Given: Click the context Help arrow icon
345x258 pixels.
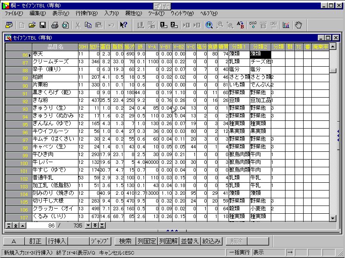Looking at the screenshot, I should (124, 25).
